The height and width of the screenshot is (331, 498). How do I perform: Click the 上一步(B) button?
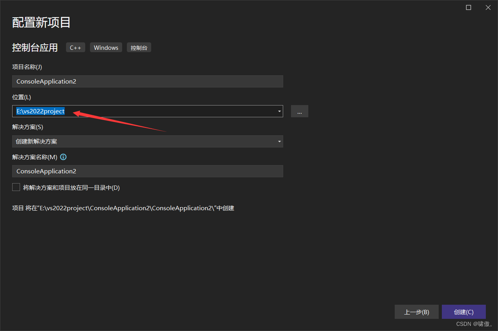pyautogui.click(x=416, y=312)
